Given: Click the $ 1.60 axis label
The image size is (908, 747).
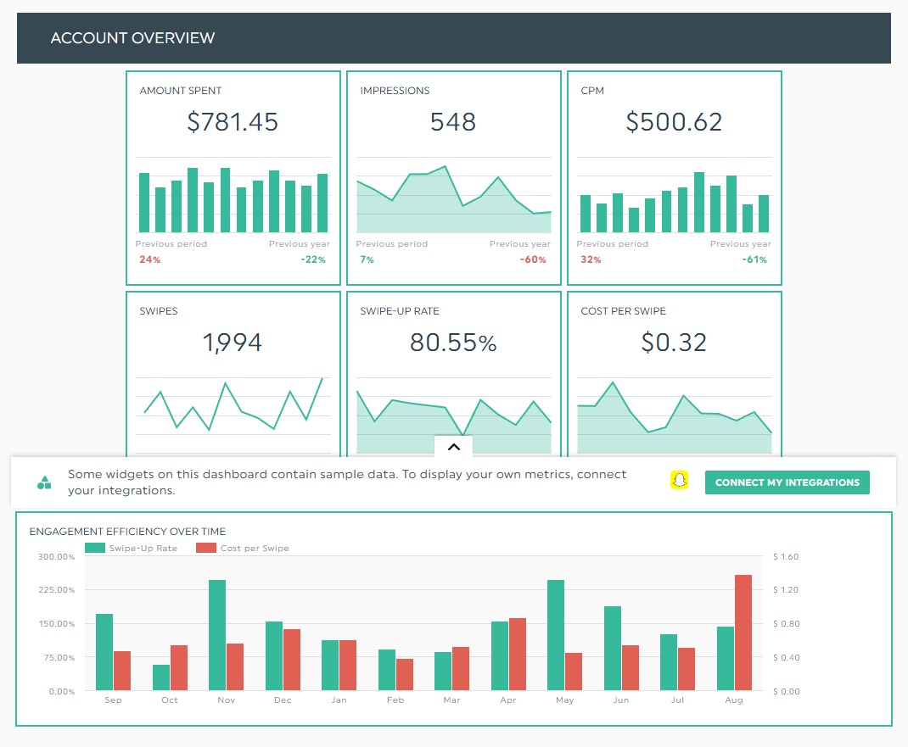Looking at the screenshot, I should 786,556.
